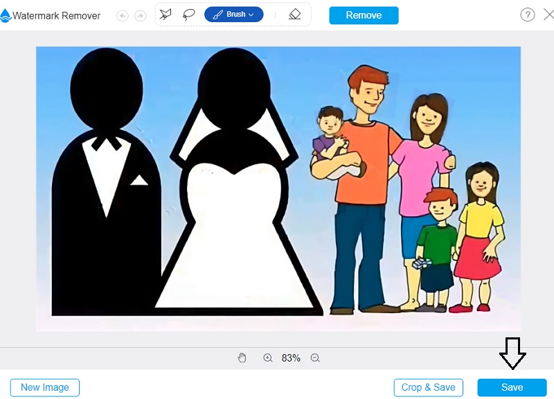Select the Eraser tool
Screen dimensions: 554x399
pyautogui.click(x=294, y=13)
